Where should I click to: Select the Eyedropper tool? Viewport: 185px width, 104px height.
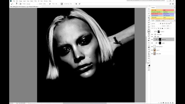(149, 20)
